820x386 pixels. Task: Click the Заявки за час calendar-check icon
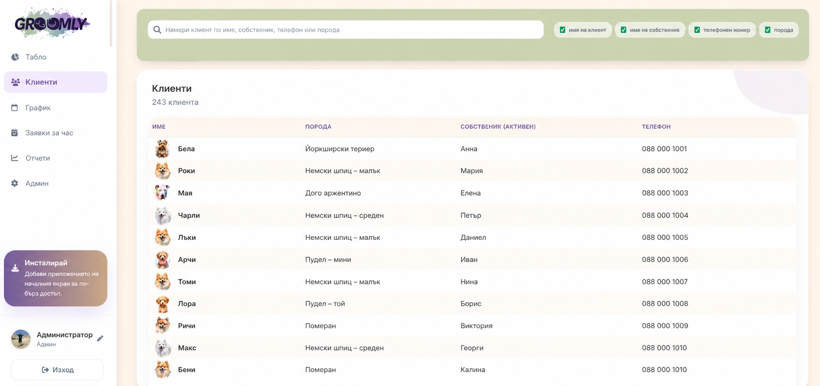coord(15,133)
